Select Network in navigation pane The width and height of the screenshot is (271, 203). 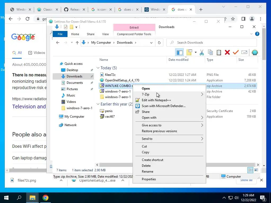coord(70,125)
